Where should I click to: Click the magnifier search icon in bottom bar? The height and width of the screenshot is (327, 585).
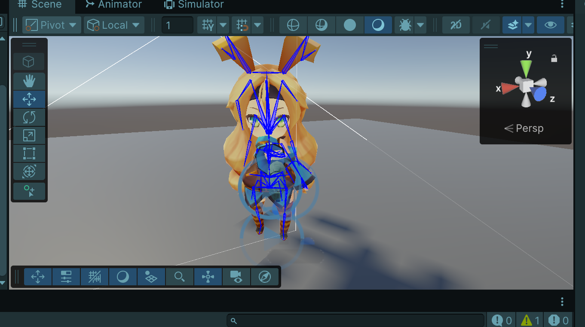(x=180, y=277)
